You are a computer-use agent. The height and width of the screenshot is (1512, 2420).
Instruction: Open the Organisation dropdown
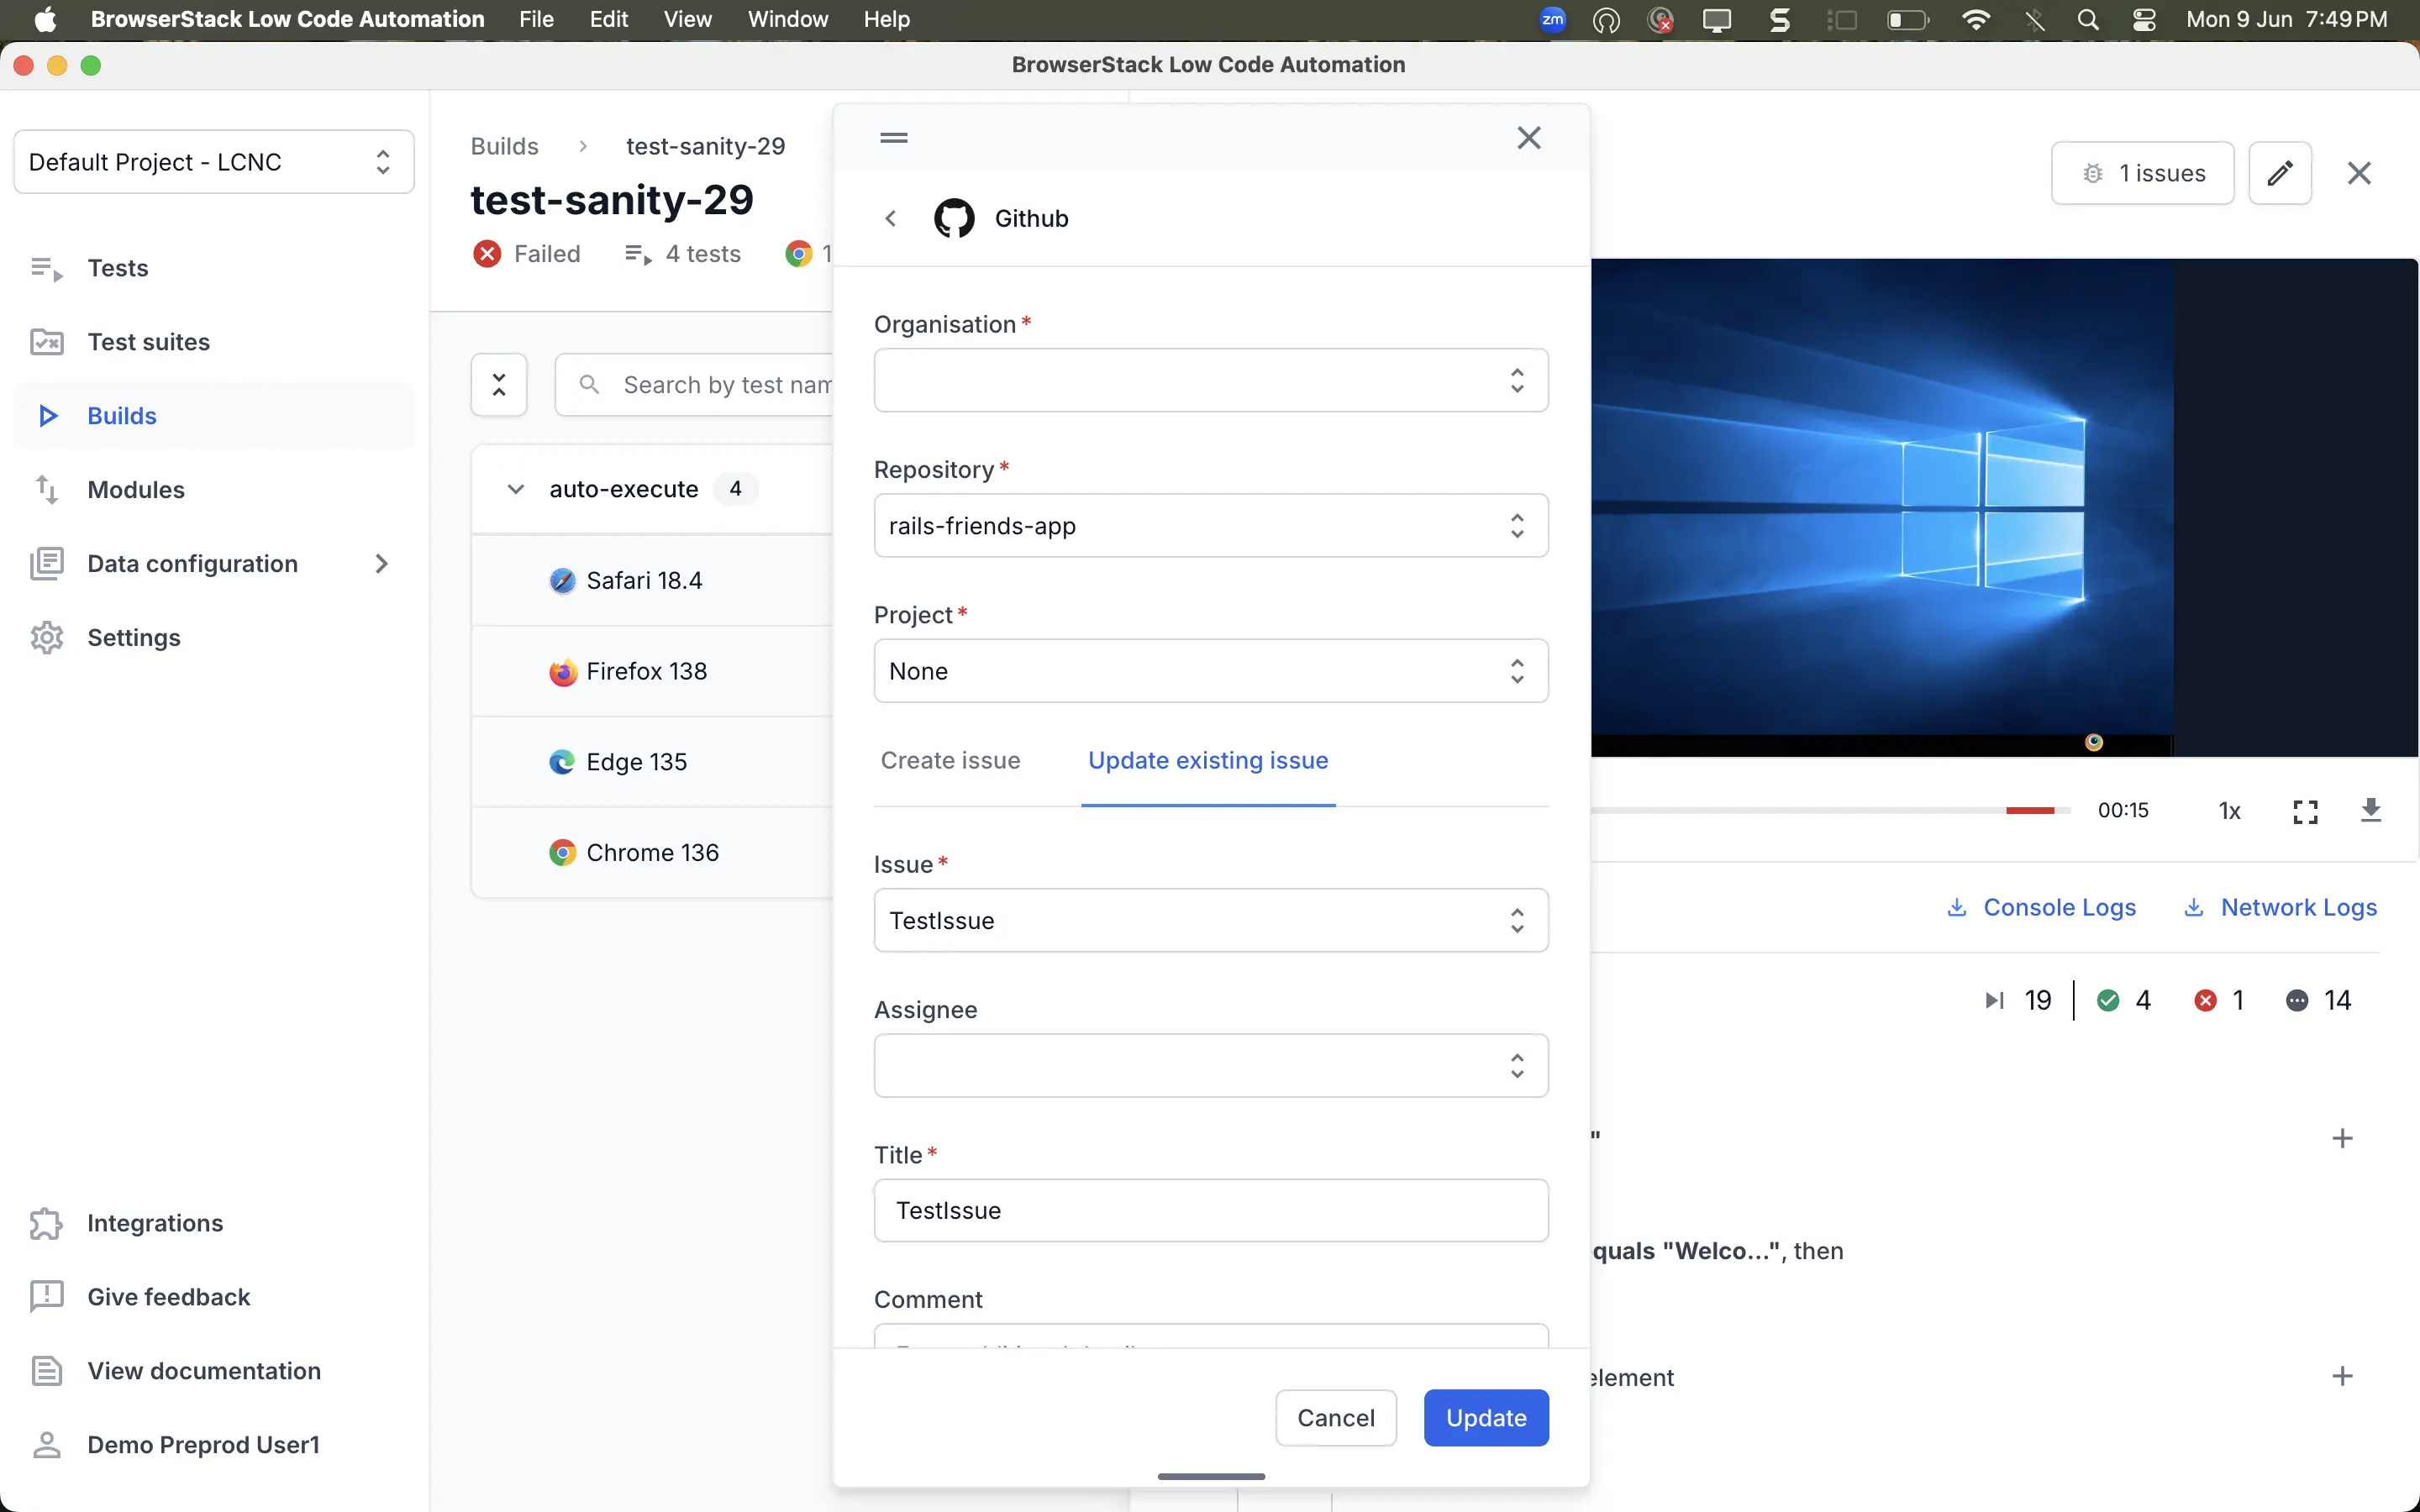click(1211, 380)
